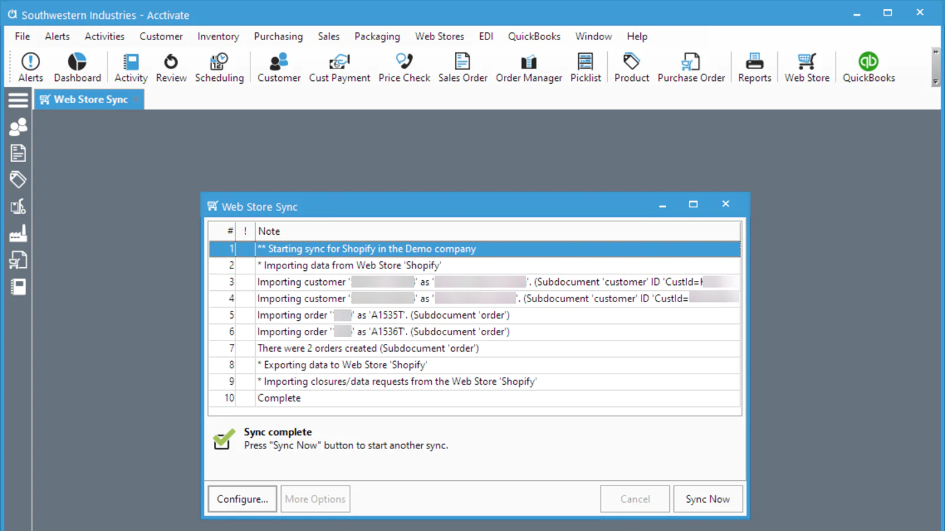This screenshot has width=945, height=531.
Task: Open the Alerts toolbar icon
Action: coord(30,67)
